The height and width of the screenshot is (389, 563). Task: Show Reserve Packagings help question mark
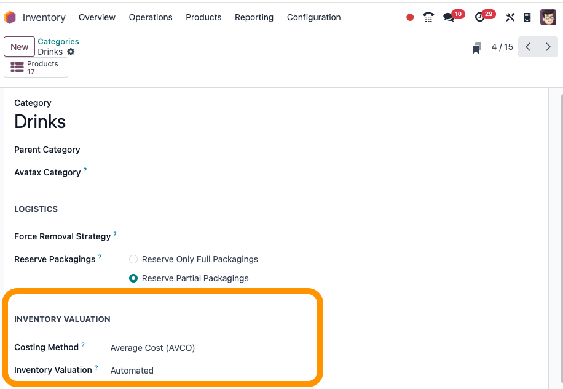pos(100,257)
